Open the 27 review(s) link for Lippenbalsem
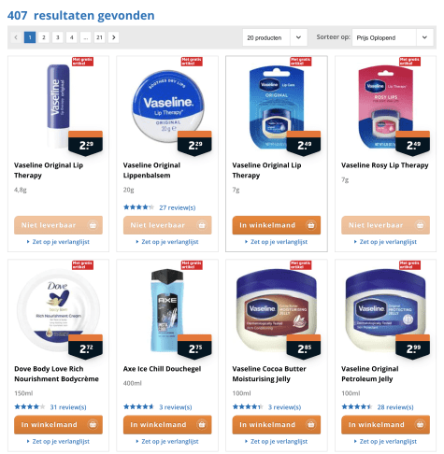Image resolution: width=444 pixels, height=454 pixels. coord(178,207)
